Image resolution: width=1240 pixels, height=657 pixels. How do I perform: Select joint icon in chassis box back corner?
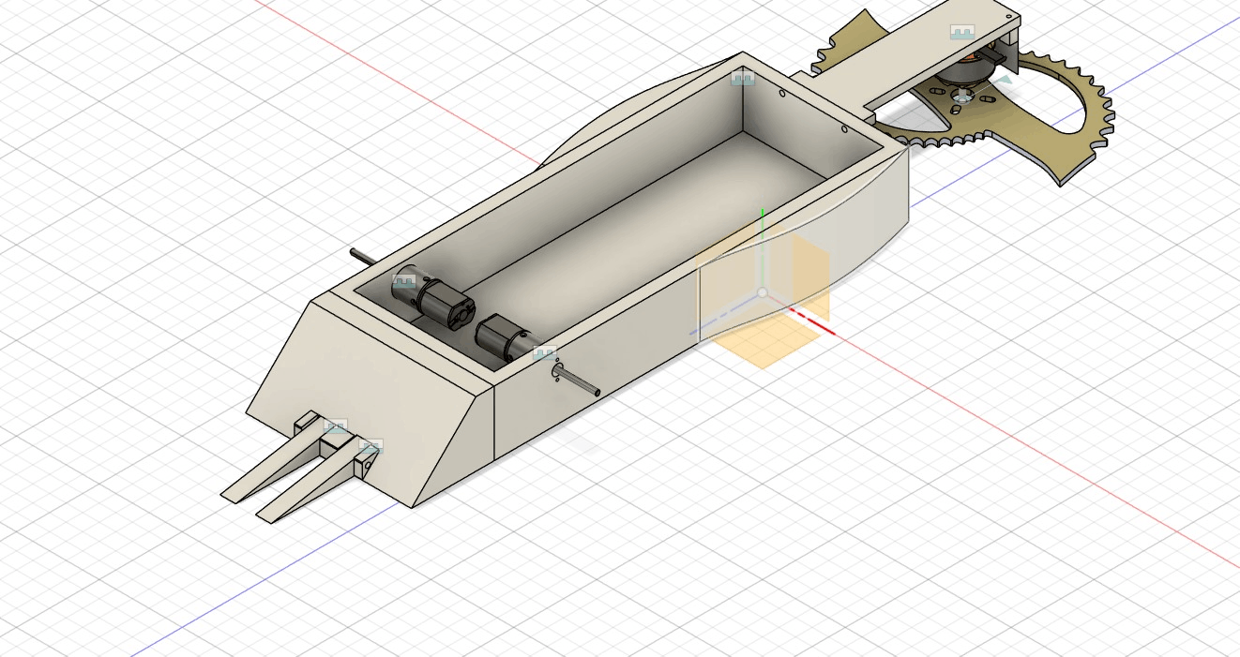(743, 78)
